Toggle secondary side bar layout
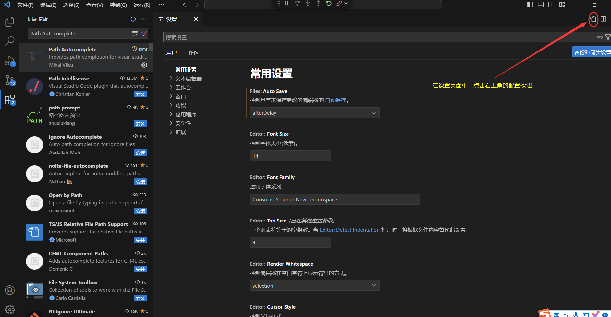Viewport: 611px width, 317px height. 551,5
